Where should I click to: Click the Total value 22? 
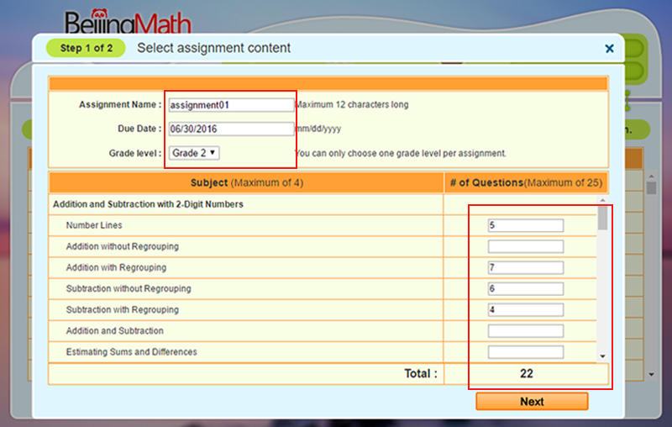click(x=527, y=373)
